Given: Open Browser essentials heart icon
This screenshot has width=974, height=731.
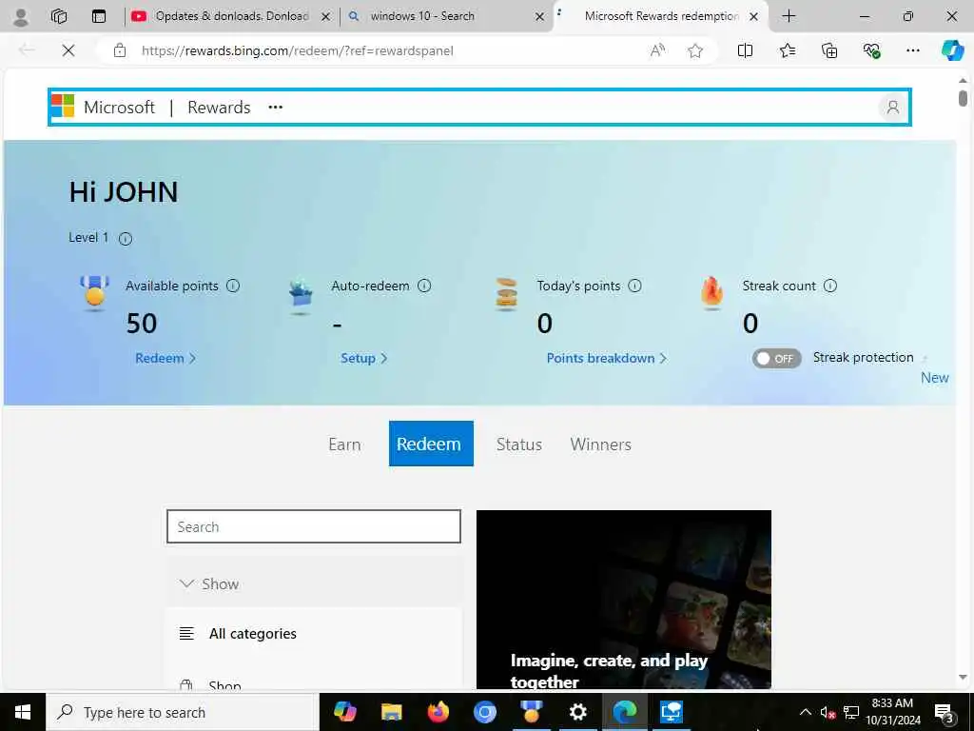Looking at the screenshot, I should (871, 50).
